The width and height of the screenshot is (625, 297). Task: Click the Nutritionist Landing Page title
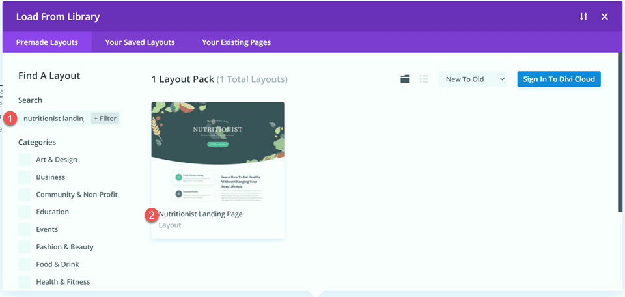[201, 214]
